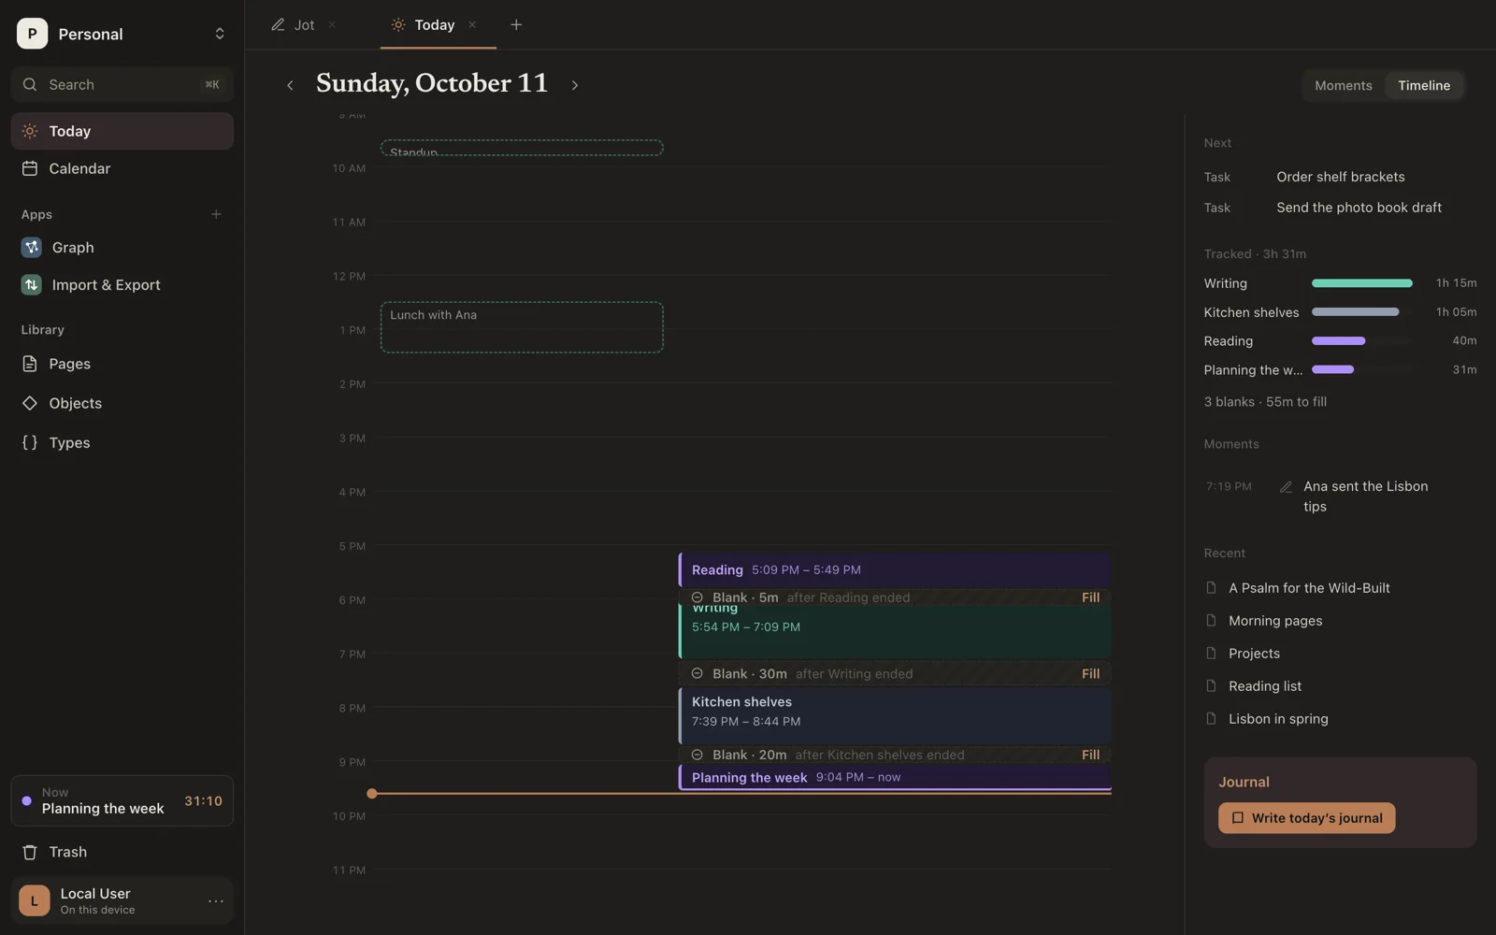
Task: Close the Today tab
Action: 472,25
